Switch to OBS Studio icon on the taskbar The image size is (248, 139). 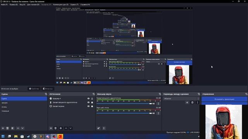coord(54,136)
